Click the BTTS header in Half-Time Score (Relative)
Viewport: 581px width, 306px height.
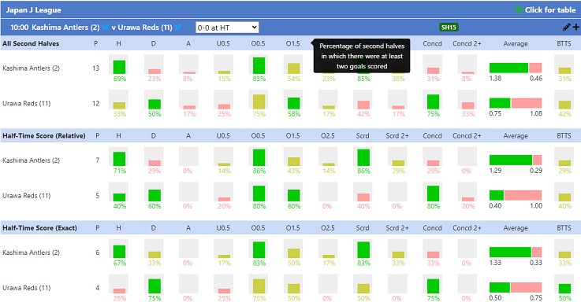564,135
